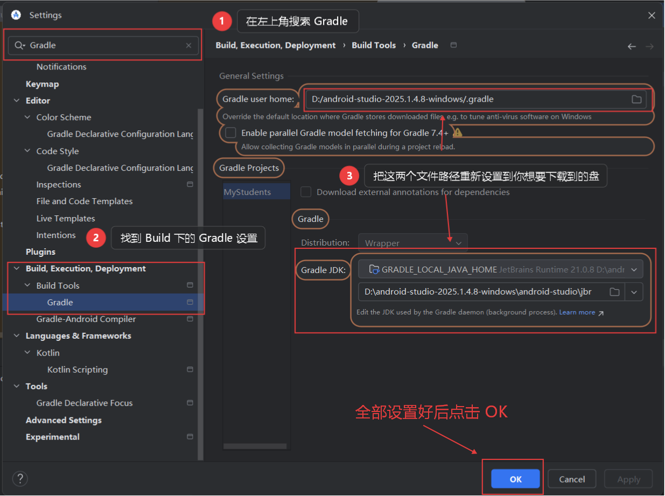Click Build, Execution, Deployment breadcrumb
The width and height of the screenshot is (665, 496).
[x=276, y=45]
